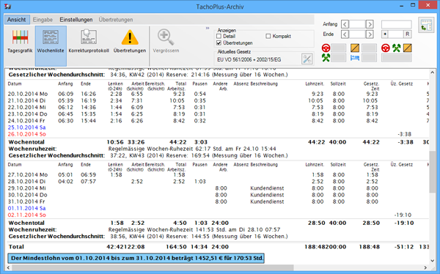Step Anfang date forward with right arrow
The height and width of the screenshot is (274, 440).
point(370,24)
